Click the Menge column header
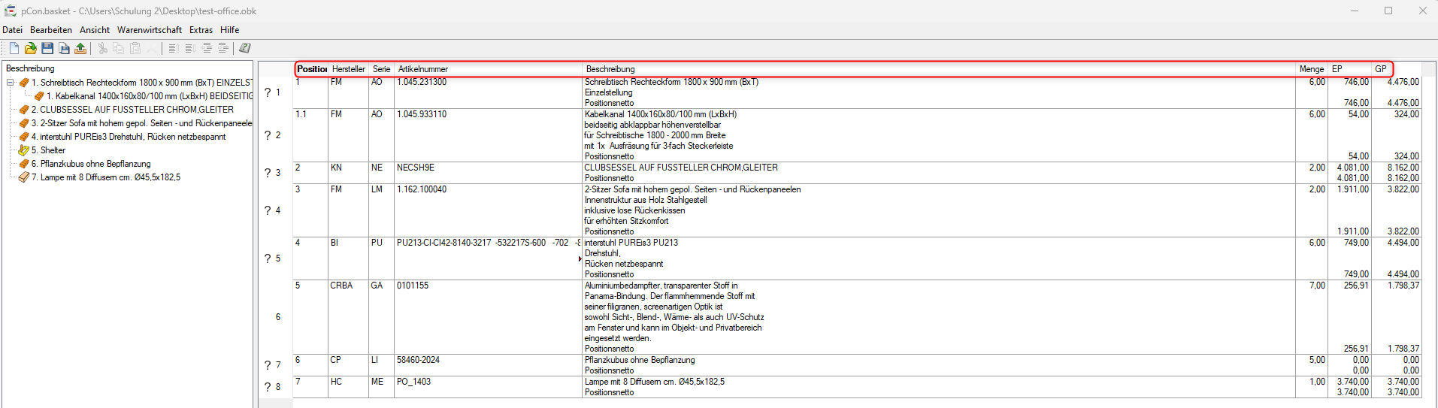The height and width of the screenshot is (408, 1438). (x=1312, y=69)
